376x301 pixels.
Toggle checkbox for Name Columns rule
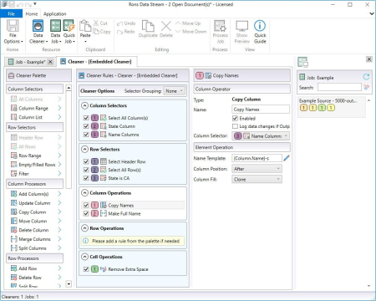(86, 135)
